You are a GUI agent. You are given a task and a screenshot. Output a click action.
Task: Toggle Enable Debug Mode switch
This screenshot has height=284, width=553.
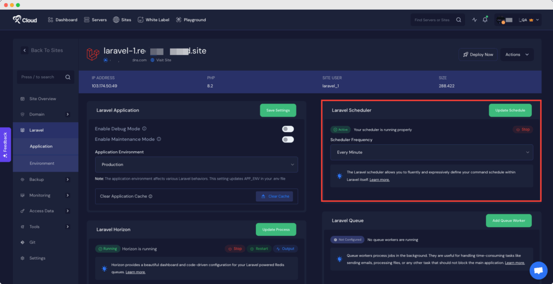pyautogui.click(x=288, y=129)
